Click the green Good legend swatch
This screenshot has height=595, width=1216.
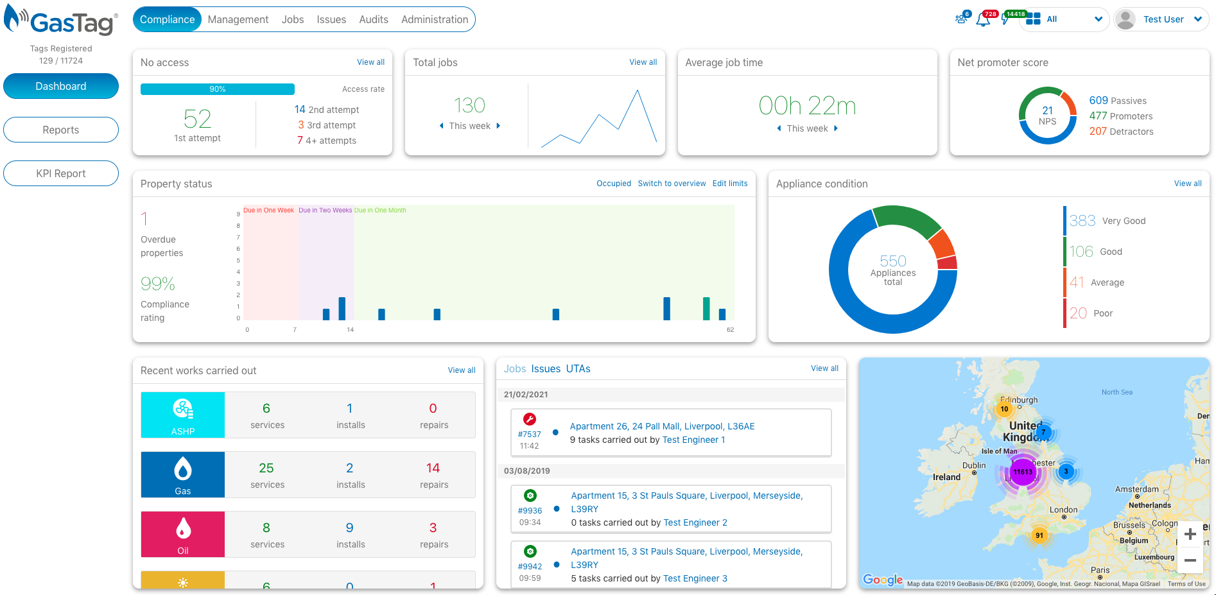[1064, 252]
